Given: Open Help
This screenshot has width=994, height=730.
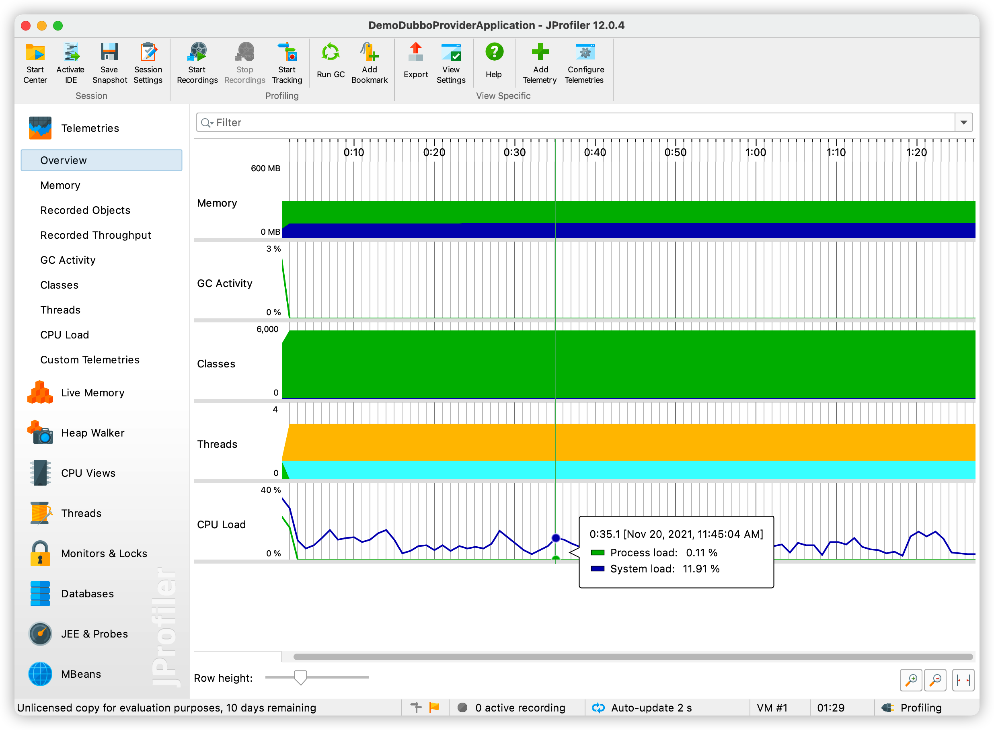Looking at the screenshot, I should (494, 61).
